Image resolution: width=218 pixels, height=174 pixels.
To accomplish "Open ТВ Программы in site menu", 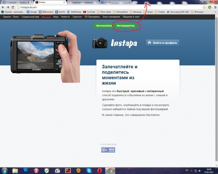I will click(92, 17).
